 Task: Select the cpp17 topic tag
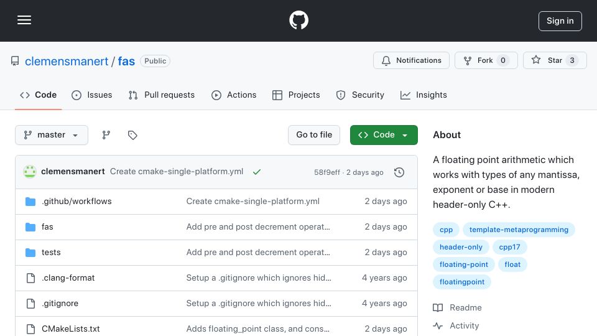pos(509,247)
